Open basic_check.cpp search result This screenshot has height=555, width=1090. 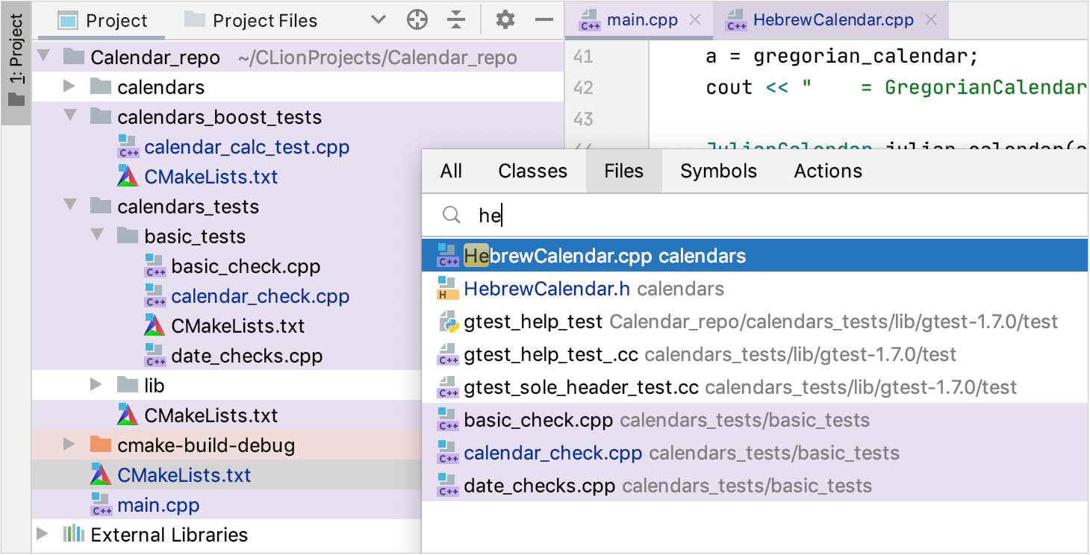point(755,420)
